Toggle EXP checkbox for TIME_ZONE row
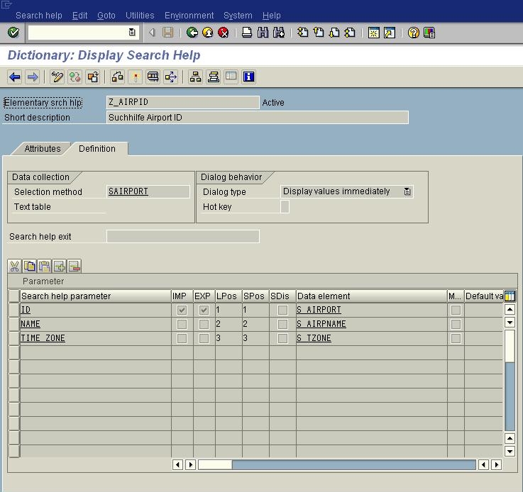 click(204, 338)
